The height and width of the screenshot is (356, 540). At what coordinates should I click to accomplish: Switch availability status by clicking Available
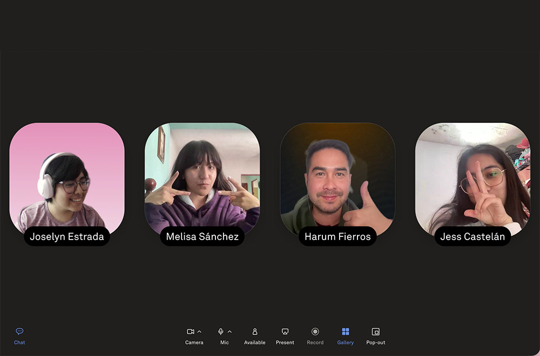click(x=254, y=332)
